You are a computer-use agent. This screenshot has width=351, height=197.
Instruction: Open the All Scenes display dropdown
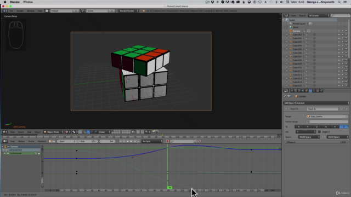[x=319, y=15]
